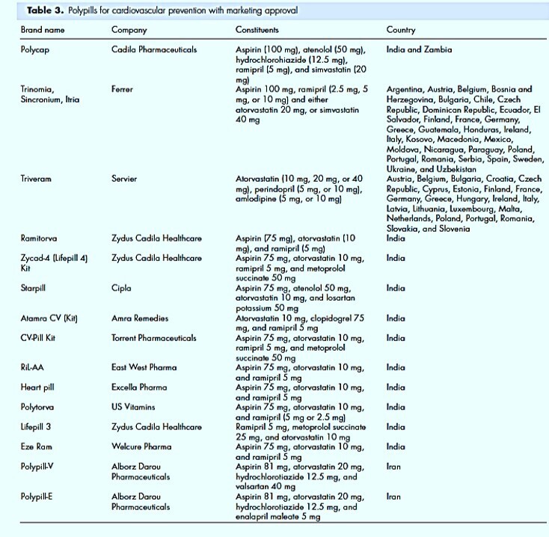The image size is (549, 537).
Task: Click the 'Amra Remedies' company cell
Action: 140,318
